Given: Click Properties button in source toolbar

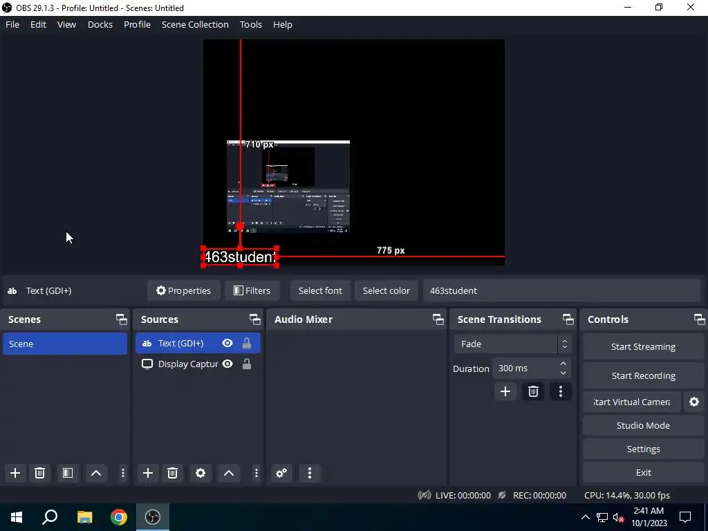Looking at the screenshot, I should (x=183, y=290).
